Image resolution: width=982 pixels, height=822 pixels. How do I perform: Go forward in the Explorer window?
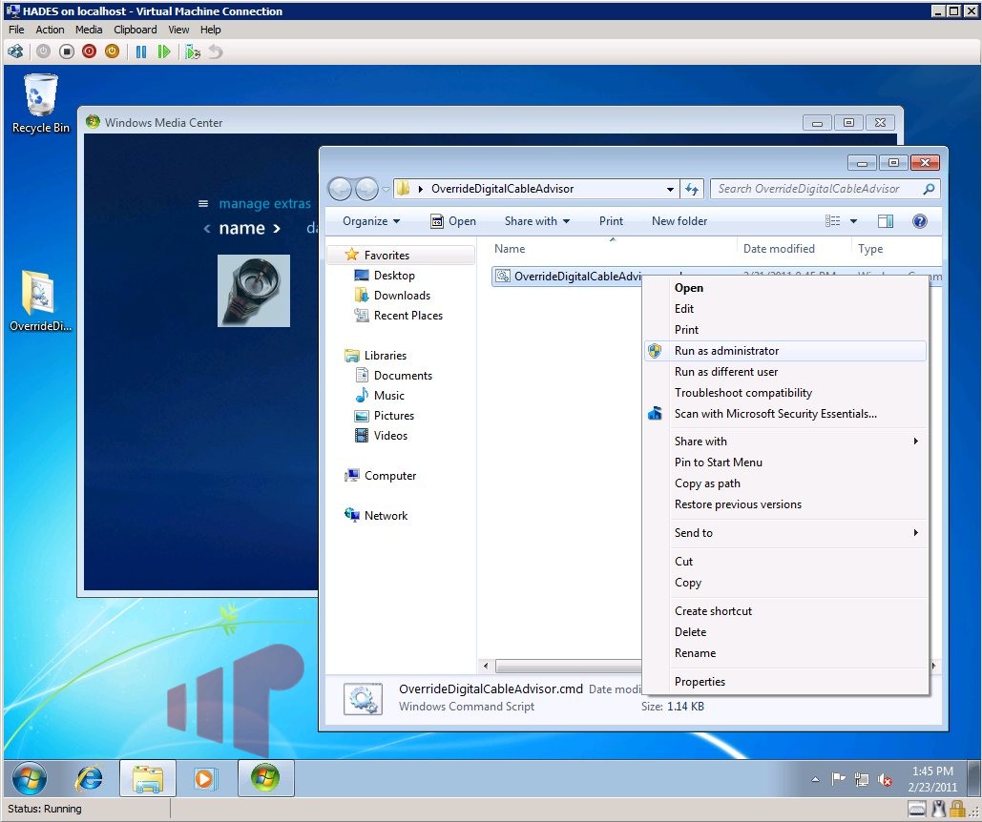[x=366, y=188]
